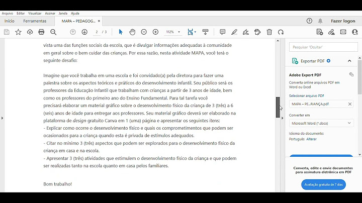Click the Alterar language link

click(x=311, y=139)
